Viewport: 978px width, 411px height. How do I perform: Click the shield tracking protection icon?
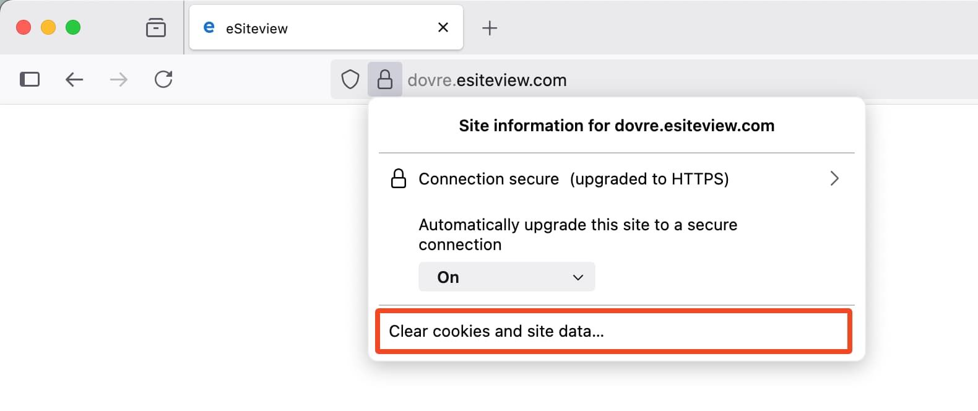pos(350,79)
